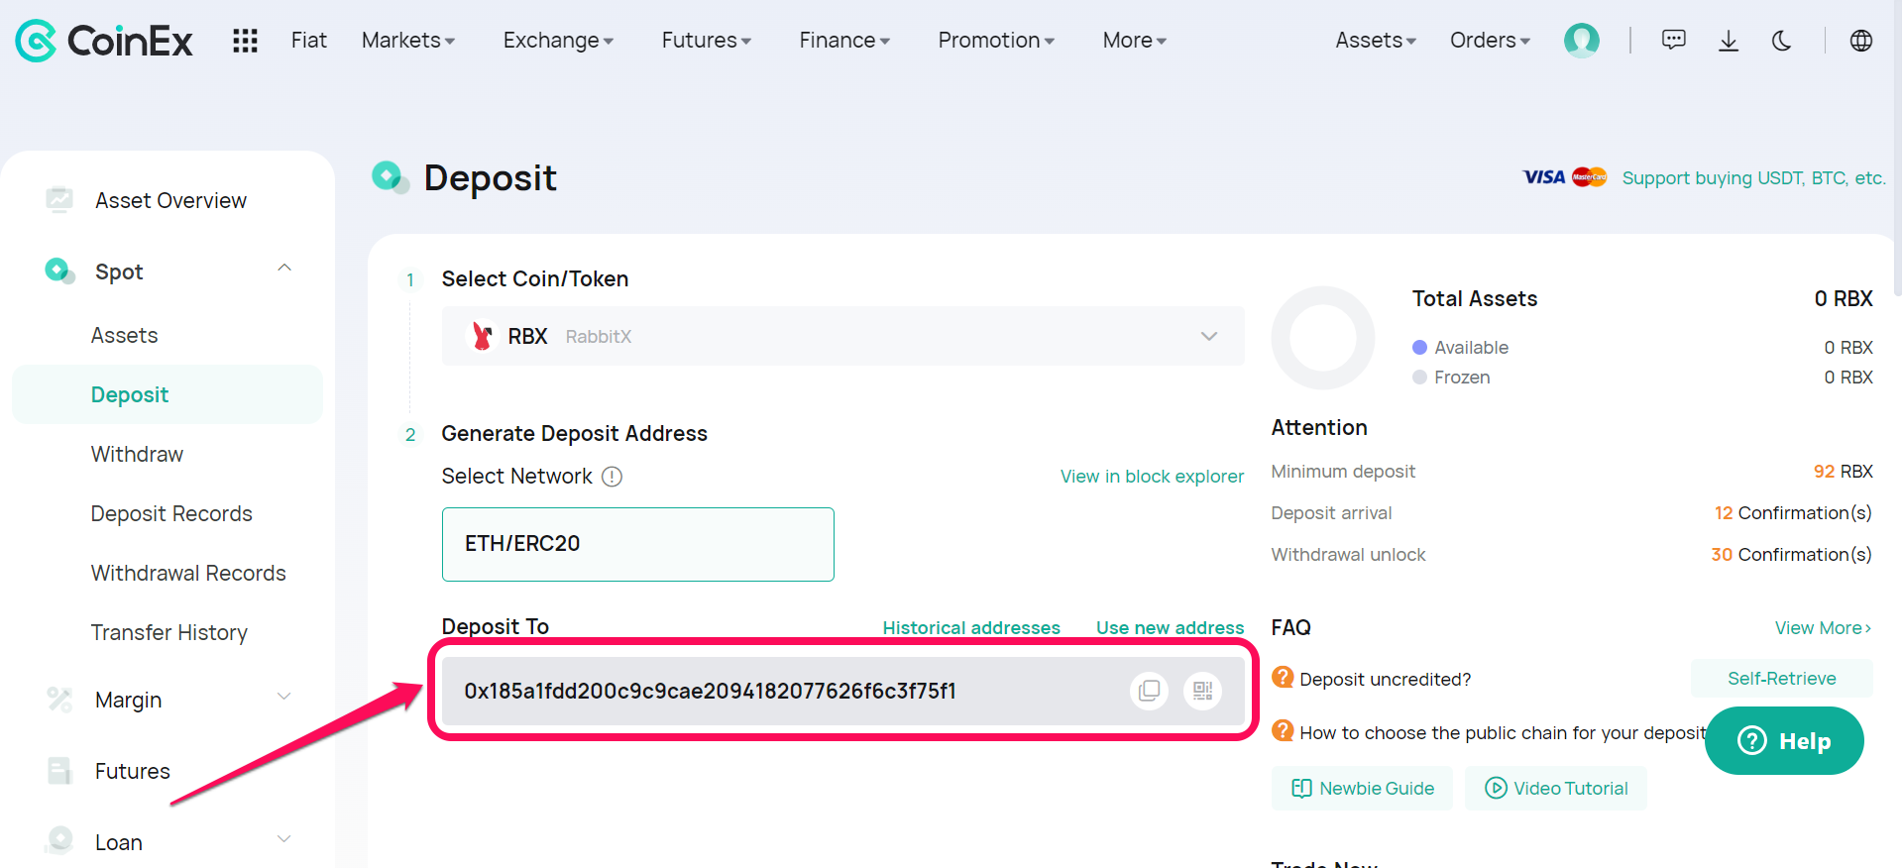This screenshot has width=1902, height=868.
Task: Open the Orders dropdown
Action: click(x=1490, y=41)
